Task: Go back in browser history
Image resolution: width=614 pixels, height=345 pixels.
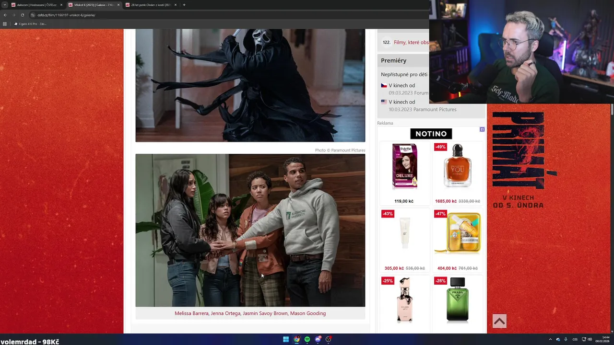Action: tap(5, 15)
